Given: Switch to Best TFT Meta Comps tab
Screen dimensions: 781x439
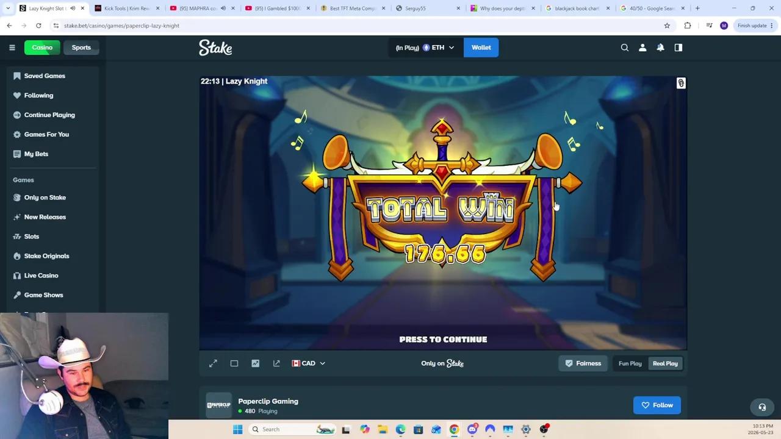Looking at the screenshot, I should (352, 9).
